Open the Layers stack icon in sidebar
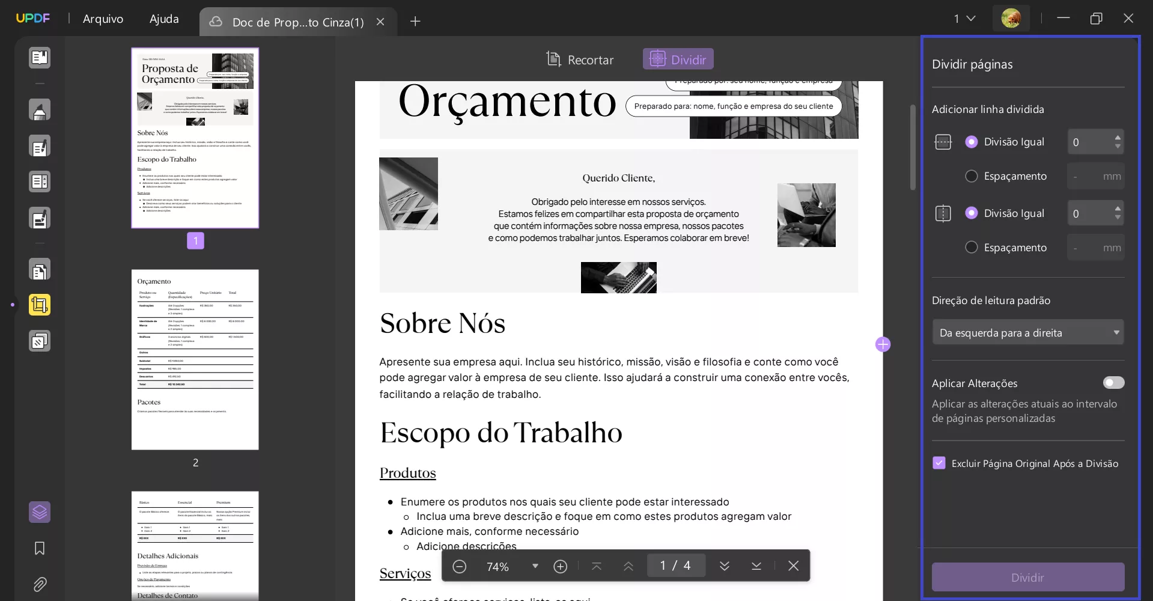Viewport: 1153px width, 601px height. (x=40, y=512)
